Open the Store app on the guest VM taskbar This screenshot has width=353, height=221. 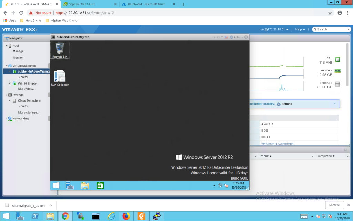(100, 185)
